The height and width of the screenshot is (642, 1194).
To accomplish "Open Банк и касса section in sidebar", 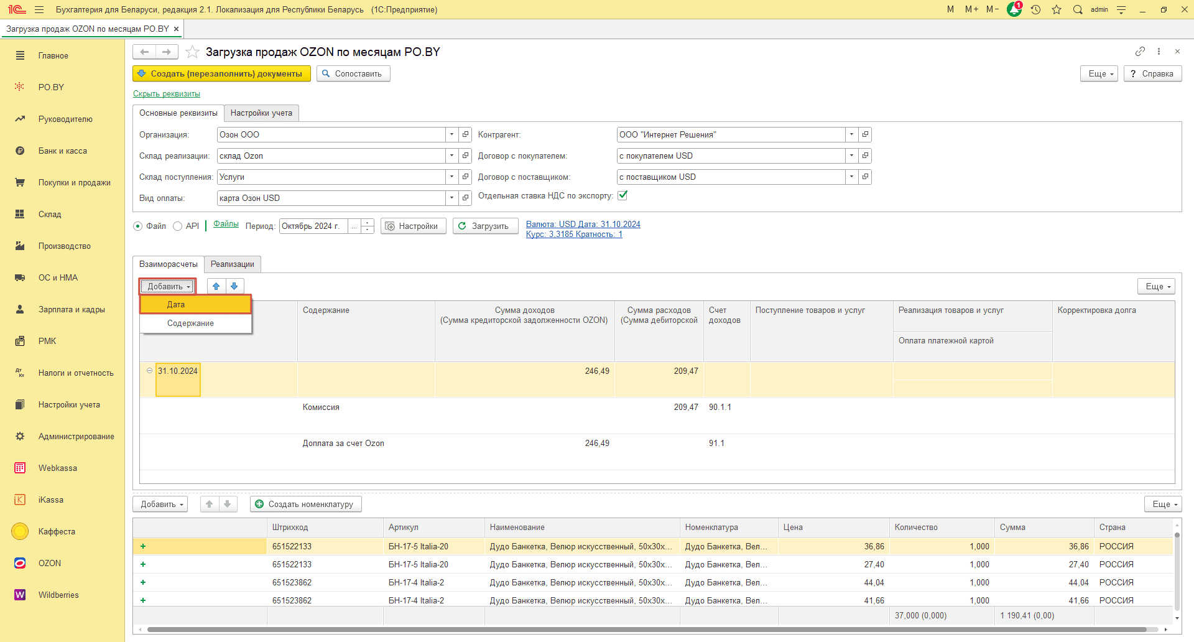I will click(x=62, y=151).
